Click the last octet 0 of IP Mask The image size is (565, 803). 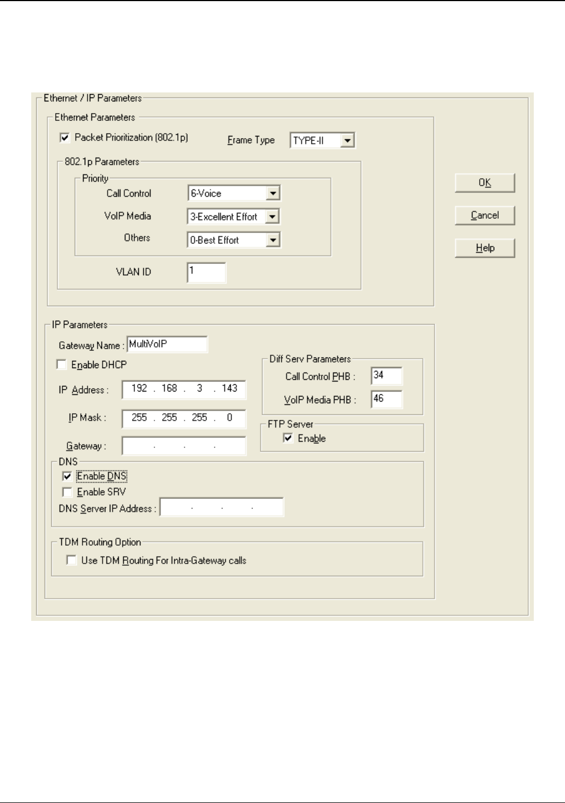[x=230, y=418]
